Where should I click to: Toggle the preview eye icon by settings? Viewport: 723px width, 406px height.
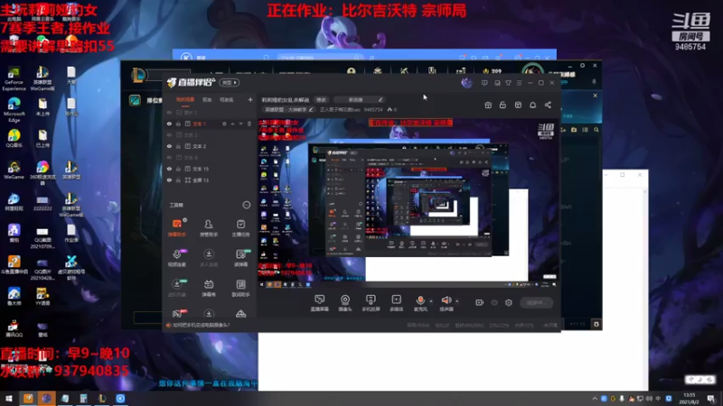(494, 302)
